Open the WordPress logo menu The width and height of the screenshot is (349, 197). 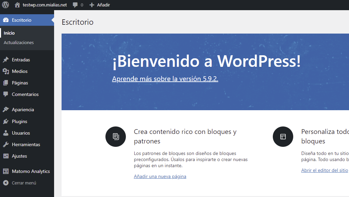tap(5, 5)
